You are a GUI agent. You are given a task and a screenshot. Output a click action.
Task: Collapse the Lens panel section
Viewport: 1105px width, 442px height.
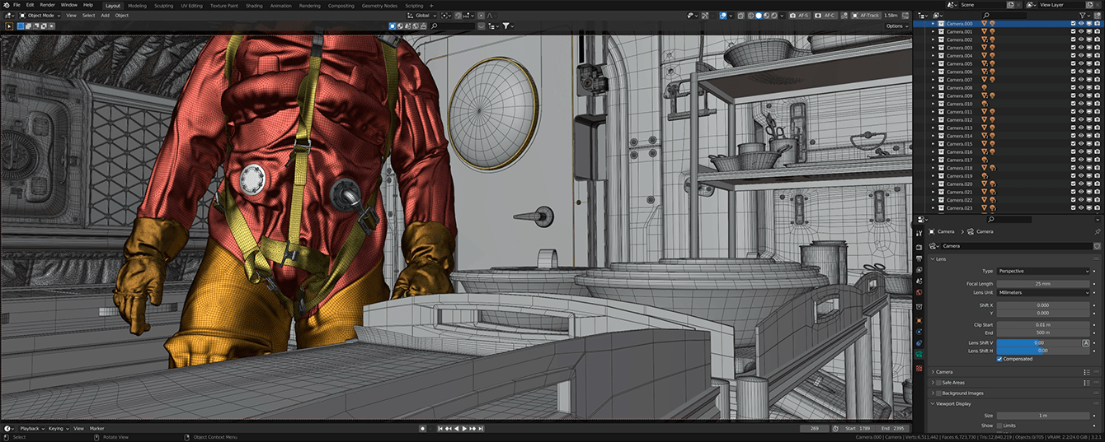click(941, 259)
